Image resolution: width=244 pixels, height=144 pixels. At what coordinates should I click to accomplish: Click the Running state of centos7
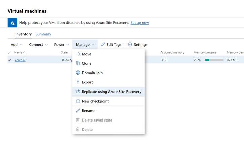point(67,60)
